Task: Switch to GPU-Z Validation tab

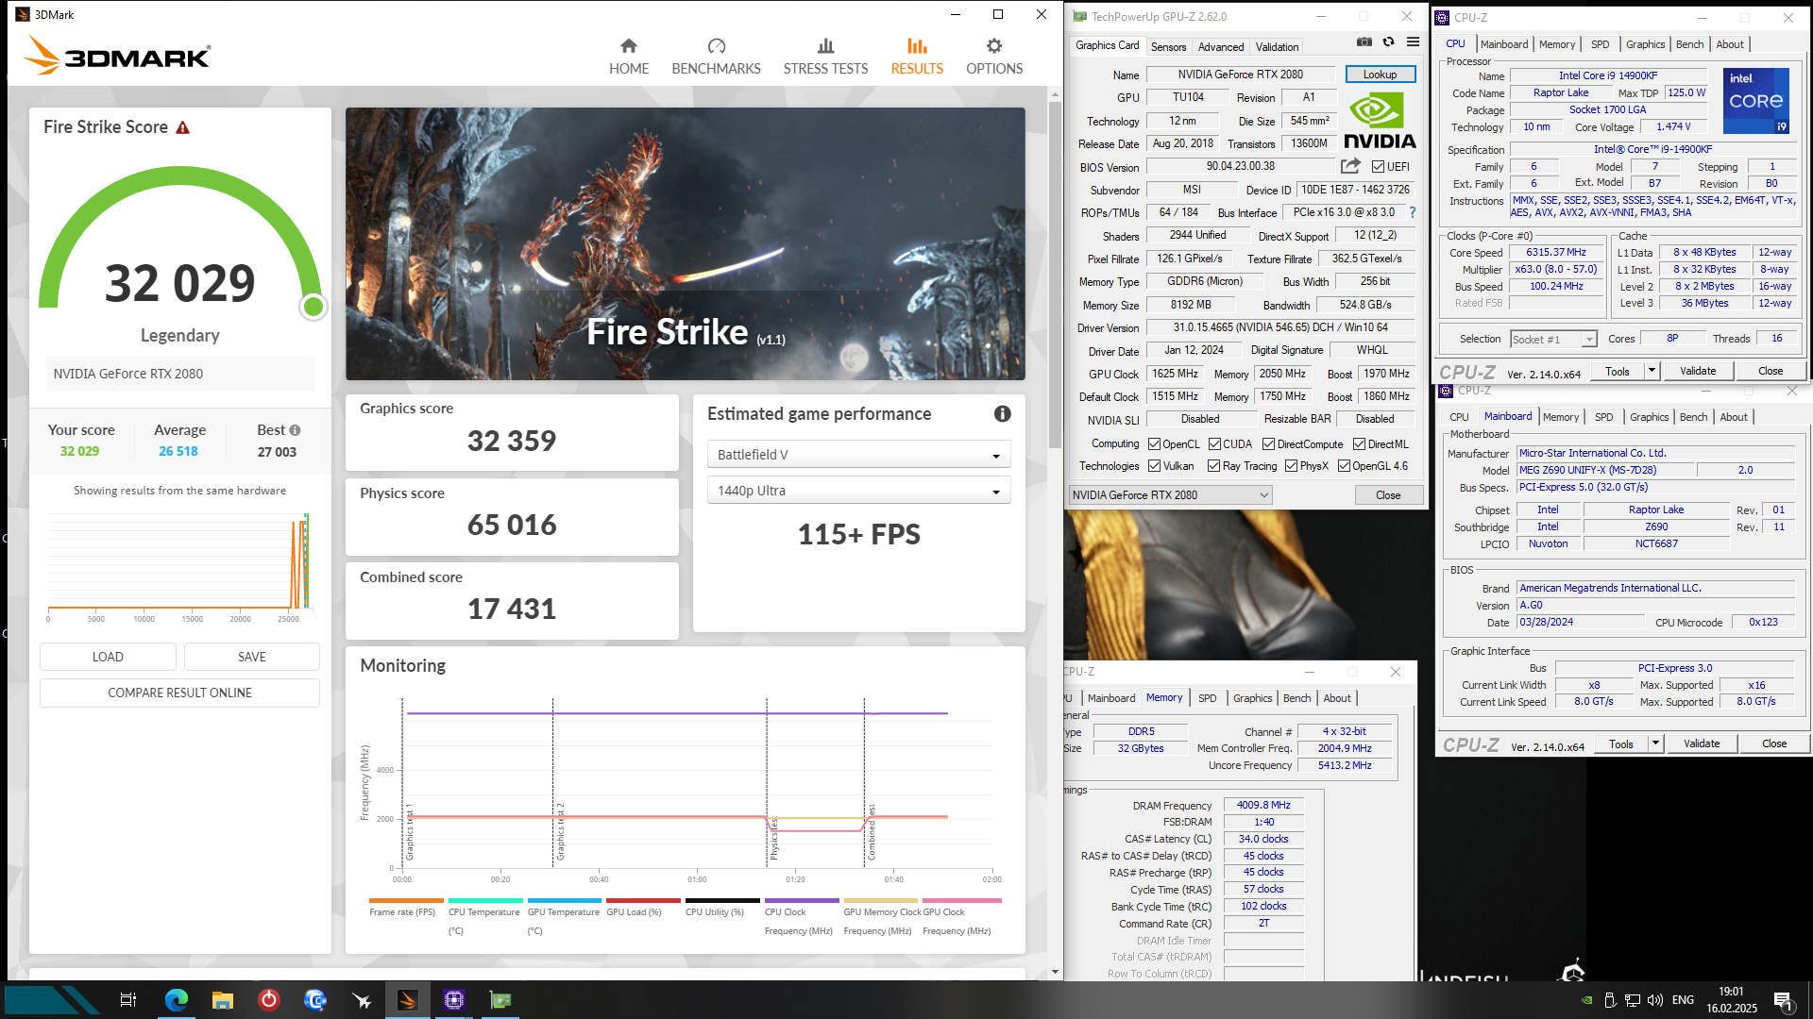Action: [x=1277, y=47]
